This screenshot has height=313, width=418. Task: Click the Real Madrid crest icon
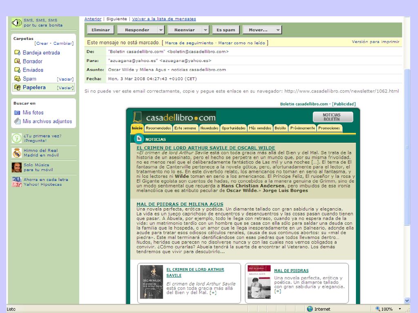tap(16, 153)
